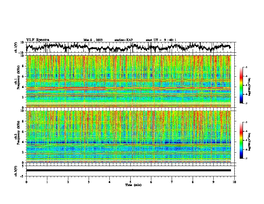Image resolution: width=264 pixels, height=204 pixels.
Task: Click the '4' kHz tick of the ch.1 spectrogram
Action: (23, 87)
